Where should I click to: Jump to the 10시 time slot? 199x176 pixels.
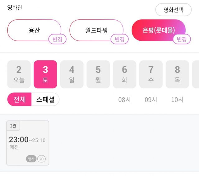click(178, 100)
